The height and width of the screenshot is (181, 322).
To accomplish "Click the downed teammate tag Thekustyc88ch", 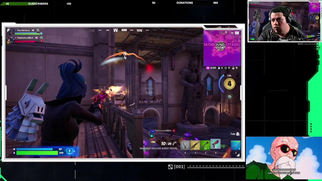I will pos(163,131).
